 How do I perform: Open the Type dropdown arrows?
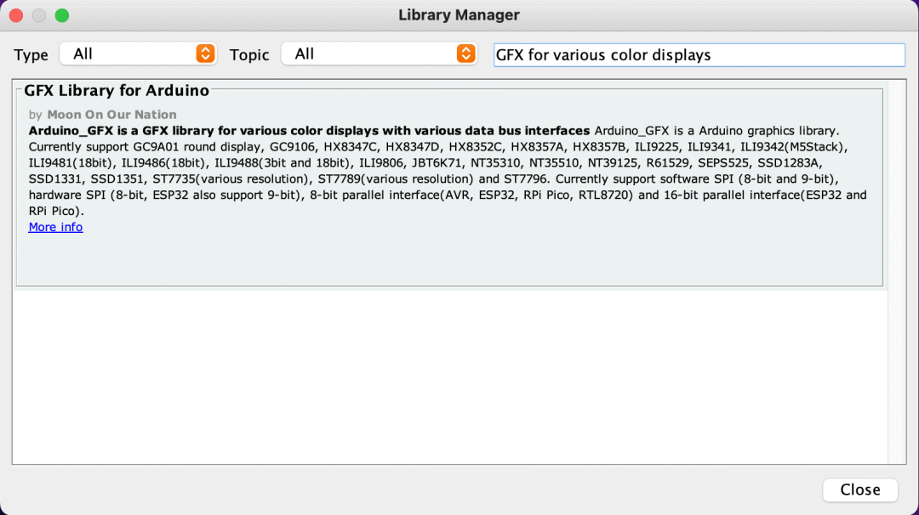[x=205, y=54]
